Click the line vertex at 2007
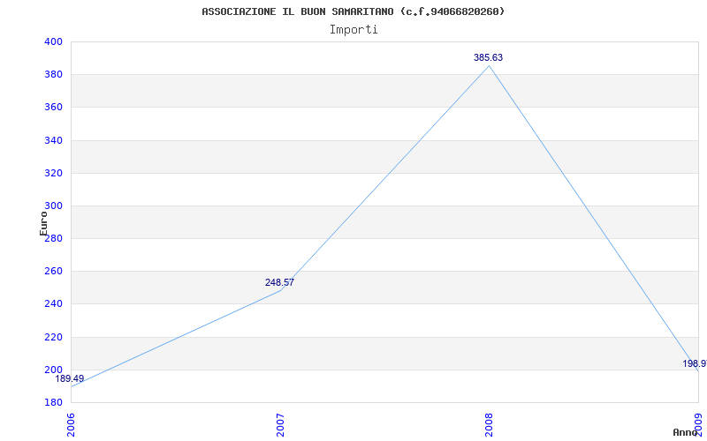The width and height of the screenshot is (707, 441). click(280, 291)
